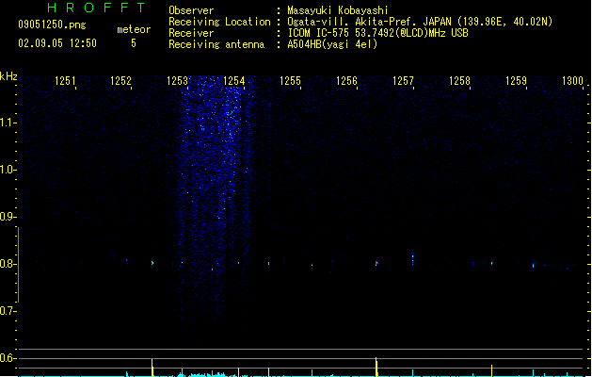Viewport: 592px width, 377px height.
Task: Click the 1.1 kHz frequency label
Action: [8, 123]
